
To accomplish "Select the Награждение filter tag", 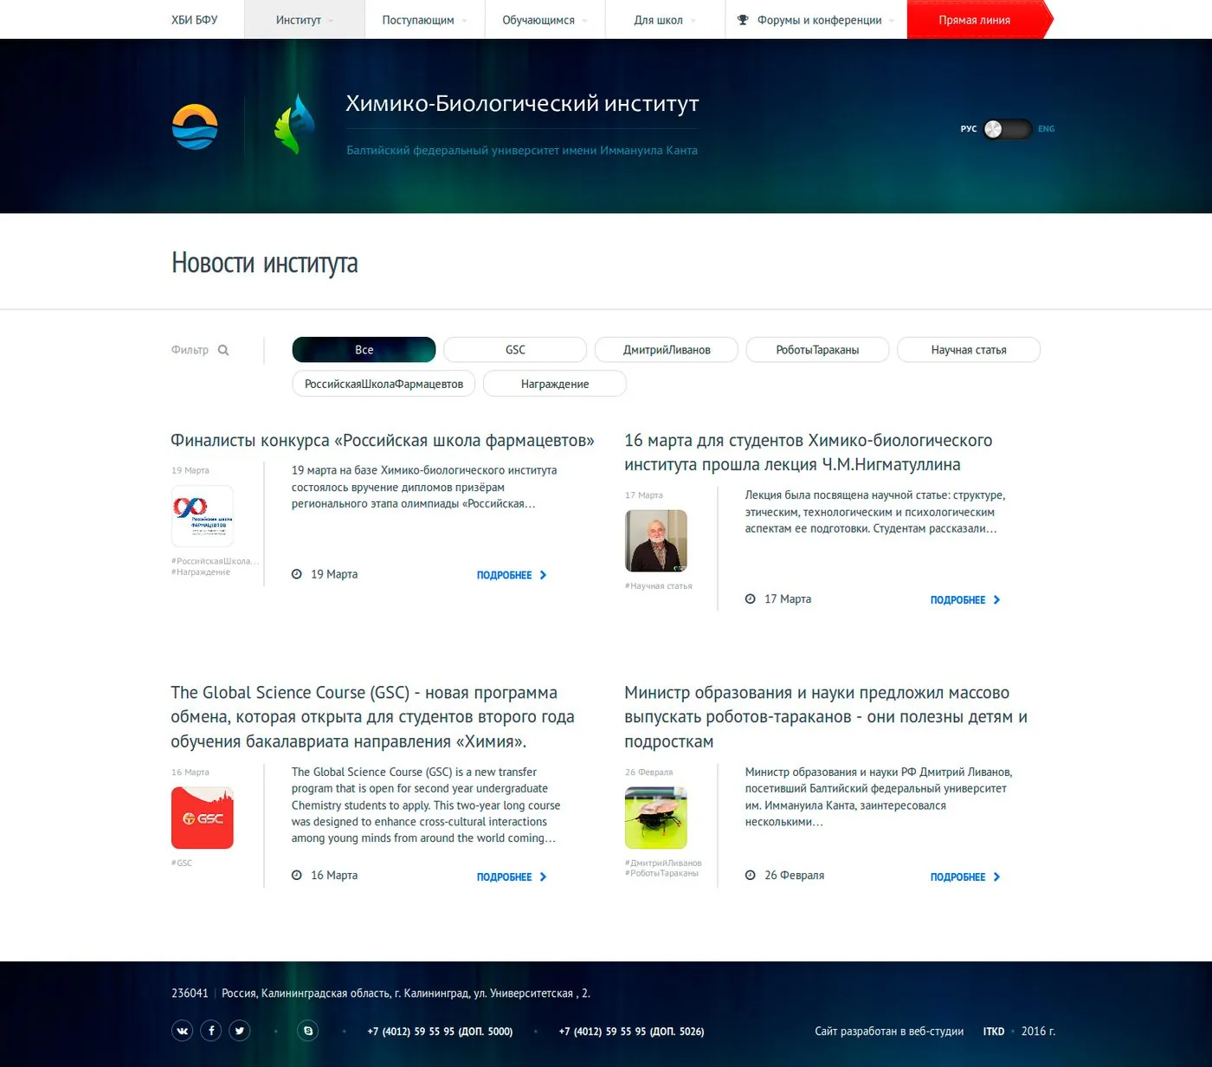I will click(x=555, y=384).
